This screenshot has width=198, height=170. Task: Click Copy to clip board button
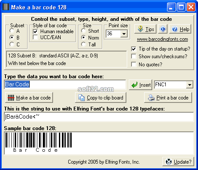pyautogui.click(x=100, y=98)
